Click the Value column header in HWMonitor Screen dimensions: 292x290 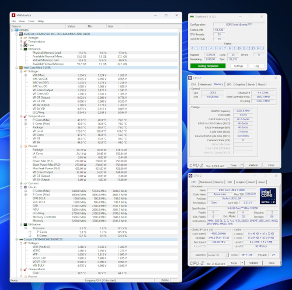pyautogui.click(x=76, y=26)
